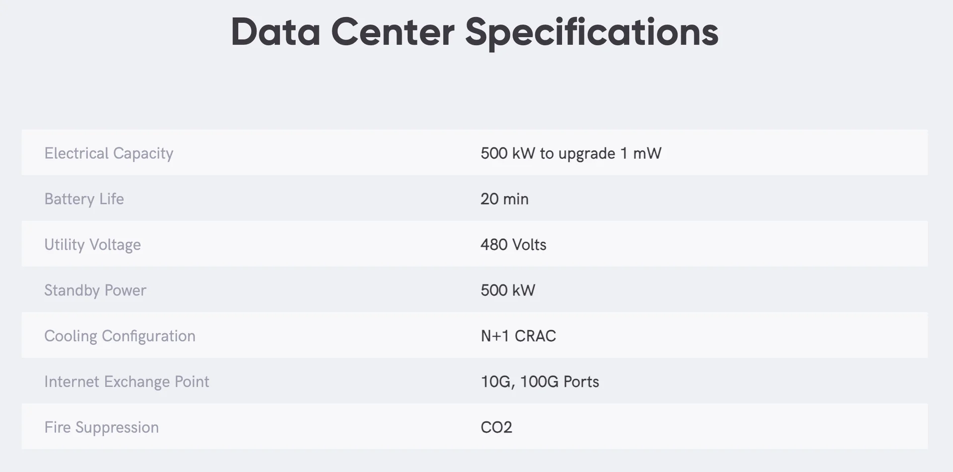953x472 pixels.
Task: Click the Utility Voltage label
Action: click(x=92, y=245)
